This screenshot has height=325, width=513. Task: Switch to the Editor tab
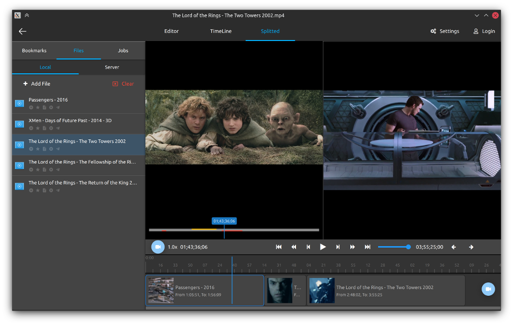171,31
